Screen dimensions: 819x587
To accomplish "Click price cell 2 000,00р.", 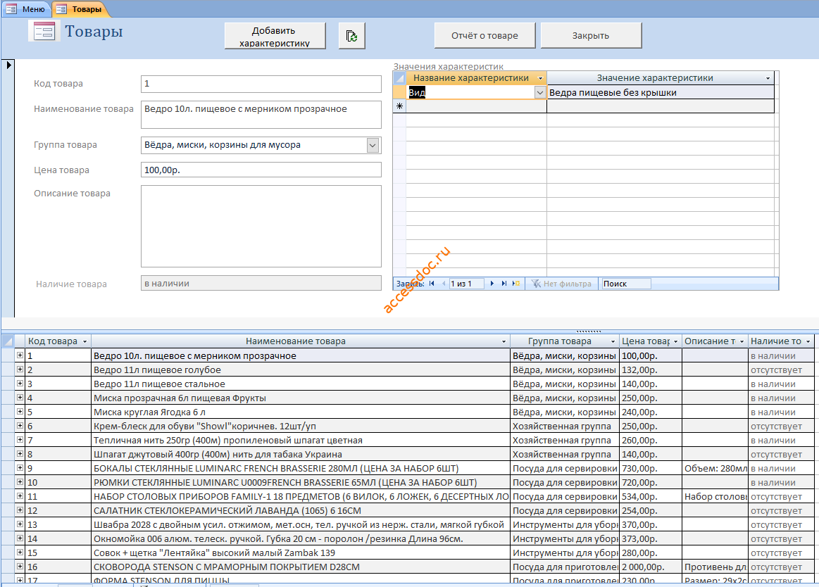I will (x=650, y=567).
